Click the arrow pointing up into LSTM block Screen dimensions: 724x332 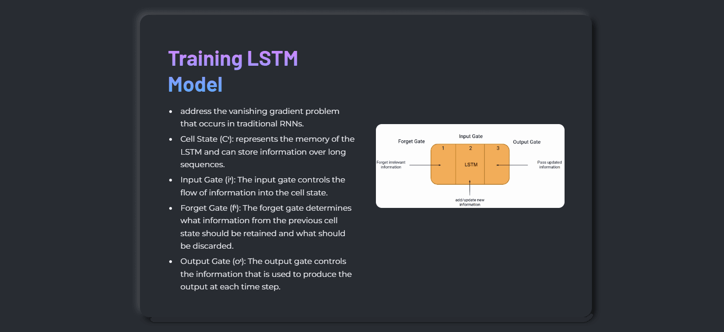pyautogui.click(x=470, y=188)
